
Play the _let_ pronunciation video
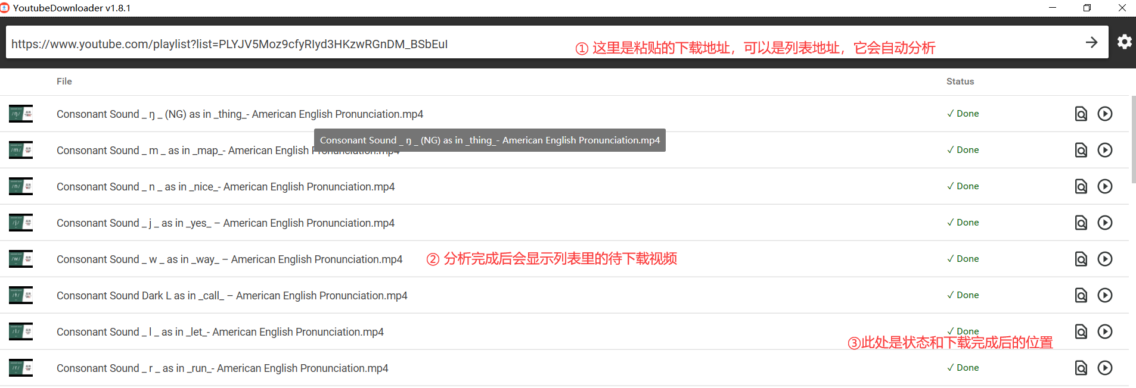tap(1105, 331)
